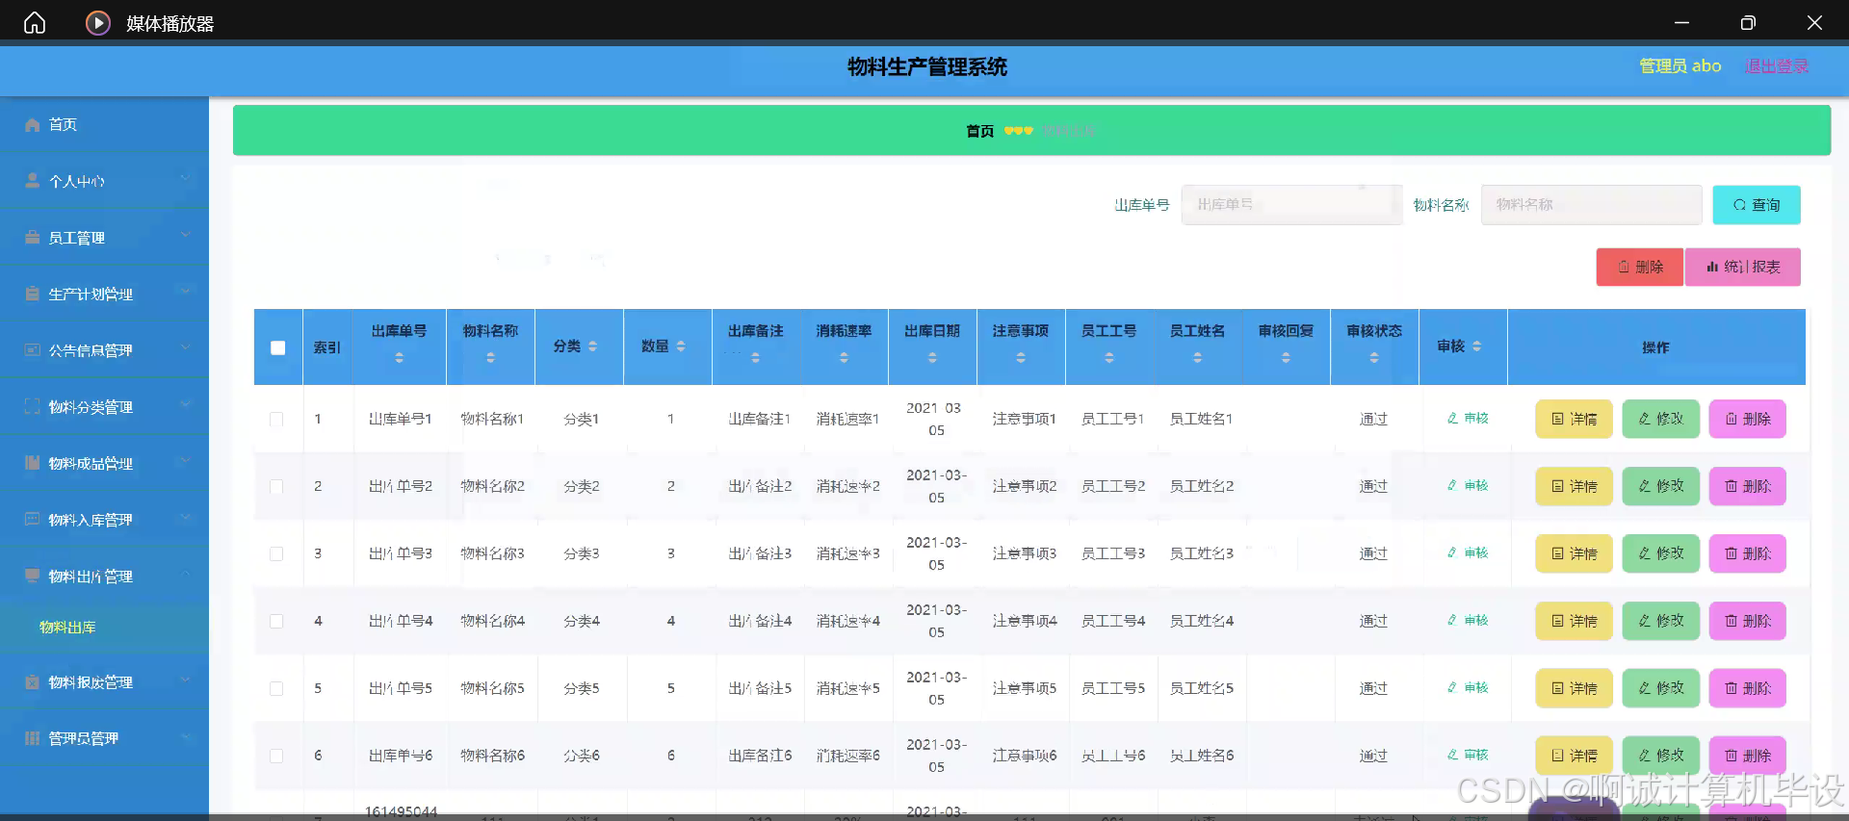Select 物料出库 submenu item

[104, 628]
